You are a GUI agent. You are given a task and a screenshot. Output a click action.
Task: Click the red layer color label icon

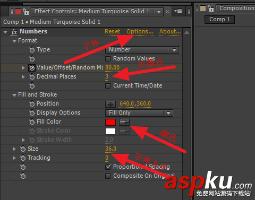coord(18,12)
